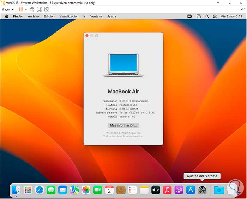The image size is (247, 199).
Task: Open the Photos app in Dock
Action: pos(86,190)
